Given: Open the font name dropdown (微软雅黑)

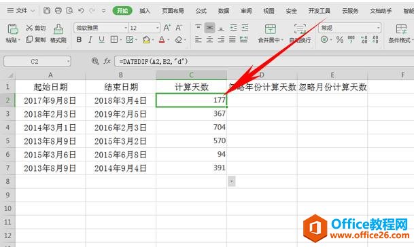Looking at the screenshot, I should point(126,28).
